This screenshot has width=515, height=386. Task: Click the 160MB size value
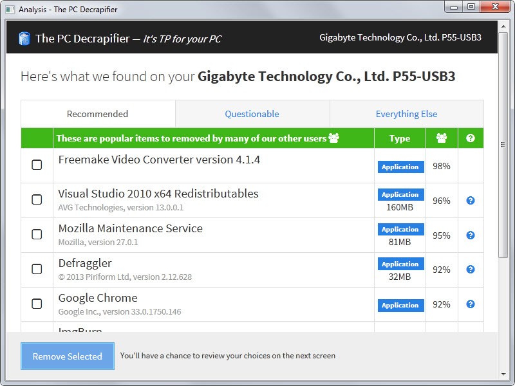tap(400, 207)
